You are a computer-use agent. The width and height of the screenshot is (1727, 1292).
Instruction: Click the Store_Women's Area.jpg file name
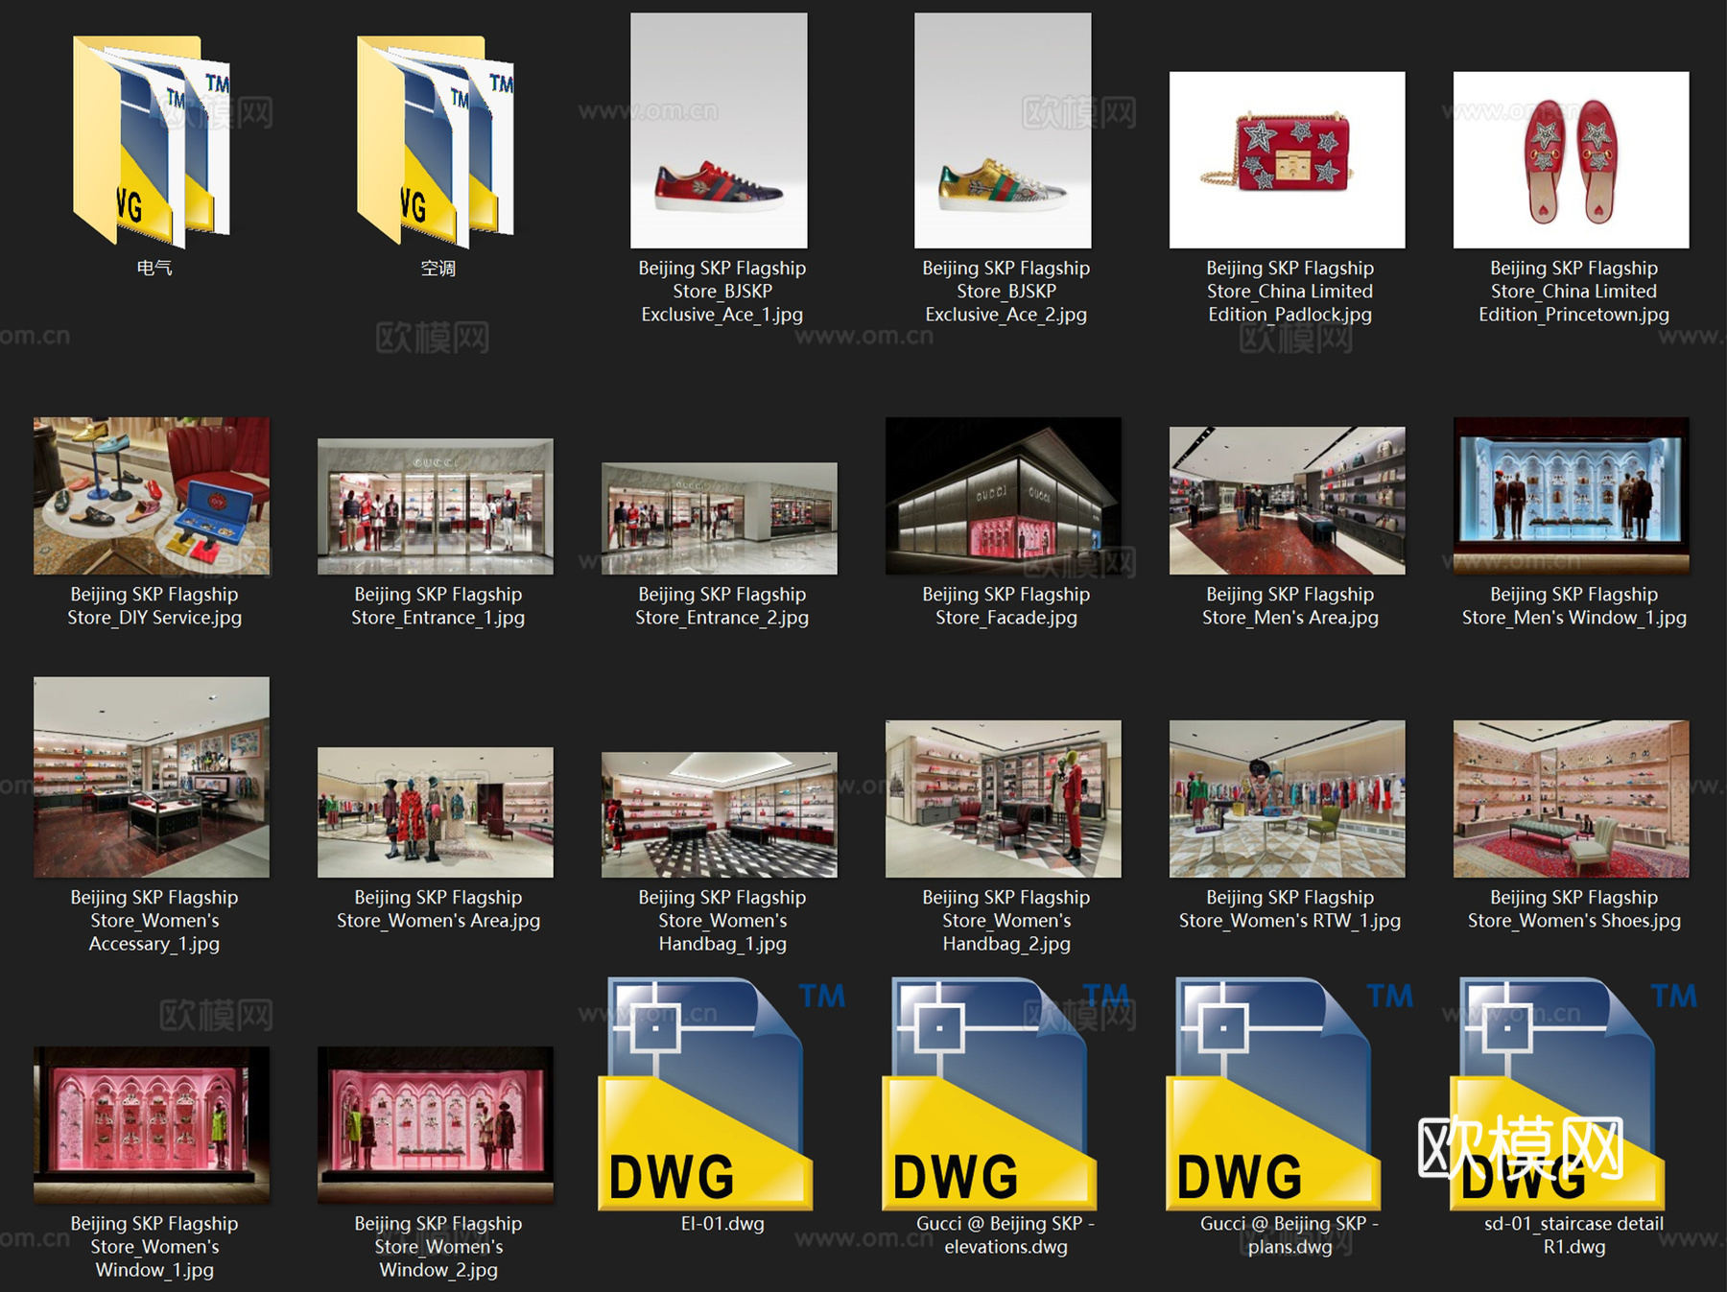[x=438, y=909]
